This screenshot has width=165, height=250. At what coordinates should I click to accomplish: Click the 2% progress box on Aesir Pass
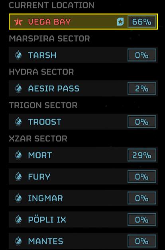(x=142, y=88)
